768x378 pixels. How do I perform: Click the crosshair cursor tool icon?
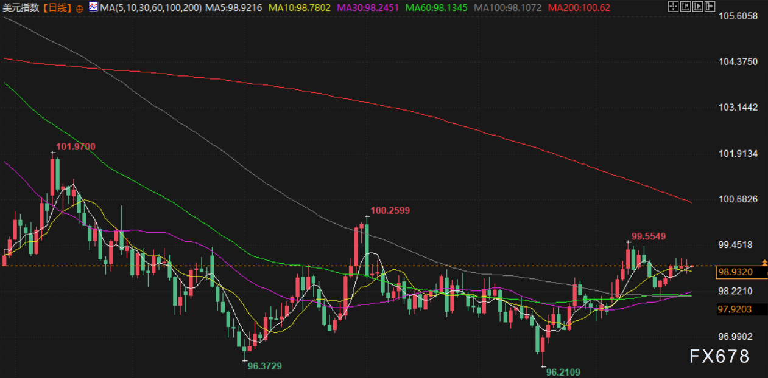672,7
